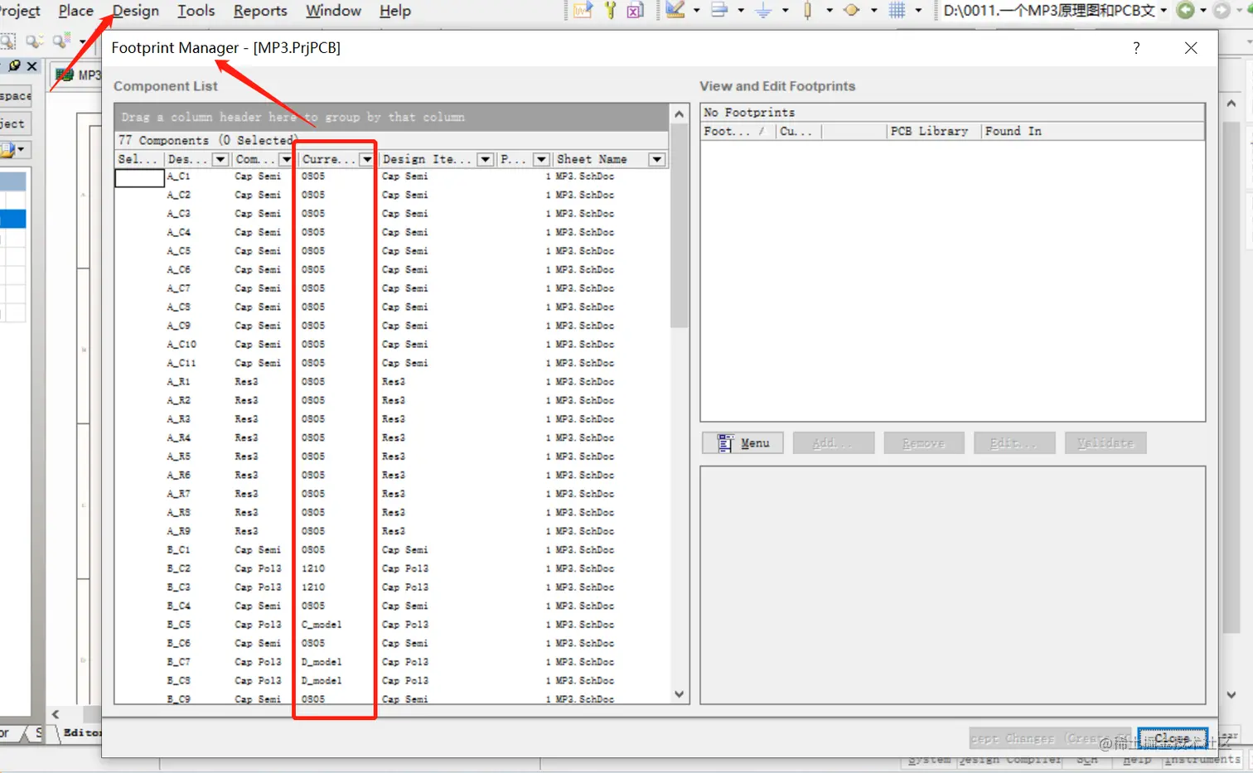This screenshot has height=773, width=1253.
Task: Click the MP3.SchDoc sheet name in row A_R4
Action: point(585,437)
